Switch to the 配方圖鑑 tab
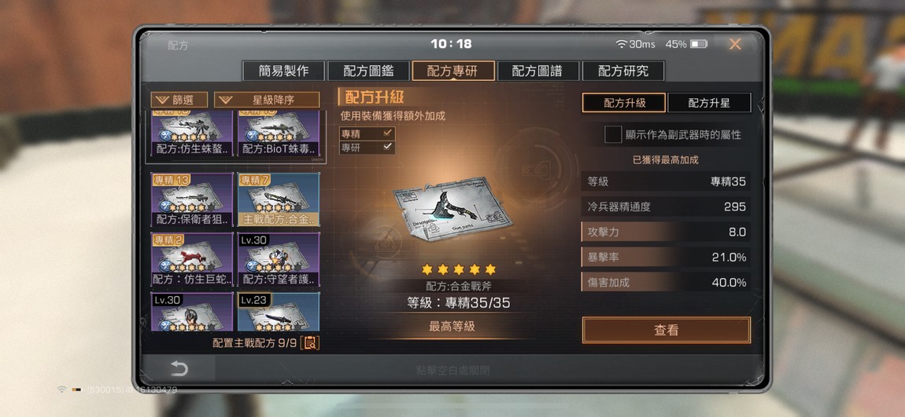The height and width of the screenshot is (417, 905). [x=368, y=71]
